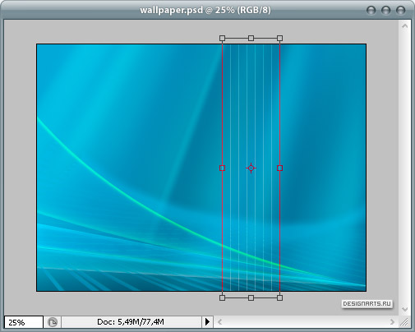Viewport: 415px width, 332px height.
Task: Click the leftmost round window control button
Action: [x=371, y=11]
